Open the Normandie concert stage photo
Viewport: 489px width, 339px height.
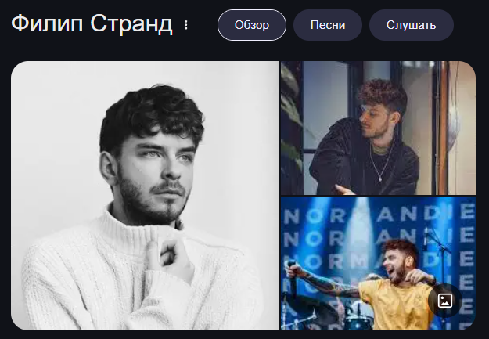[x=378, y=263]
